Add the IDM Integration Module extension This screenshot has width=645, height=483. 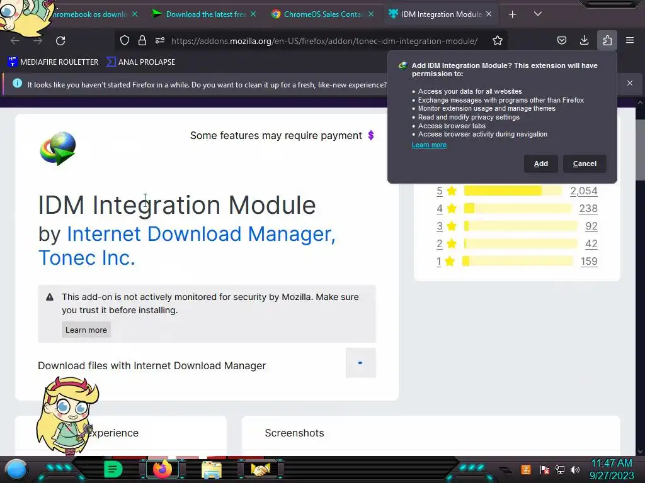pos(540,164)
